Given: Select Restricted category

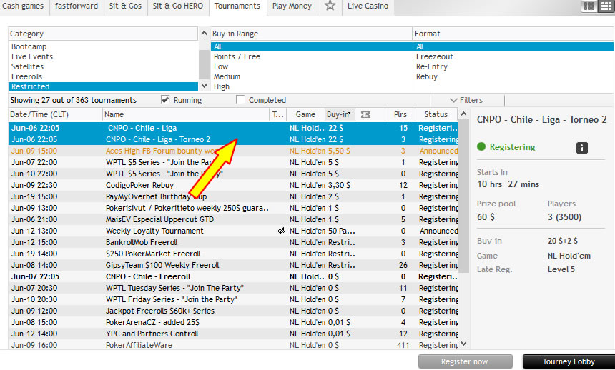Looking at the screenshot, I should point(103,86).
